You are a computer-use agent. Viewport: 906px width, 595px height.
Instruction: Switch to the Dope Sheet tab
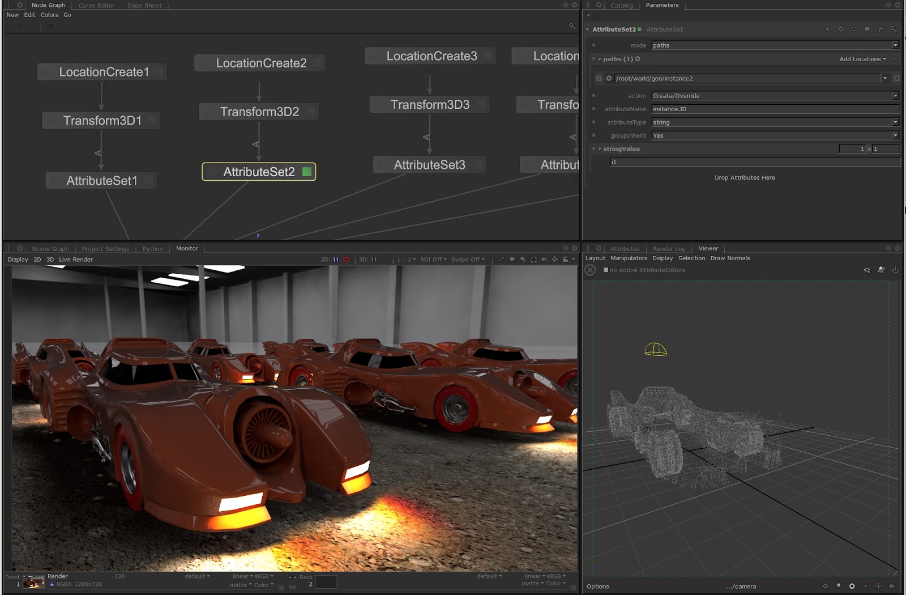click(x=144, y=6)
